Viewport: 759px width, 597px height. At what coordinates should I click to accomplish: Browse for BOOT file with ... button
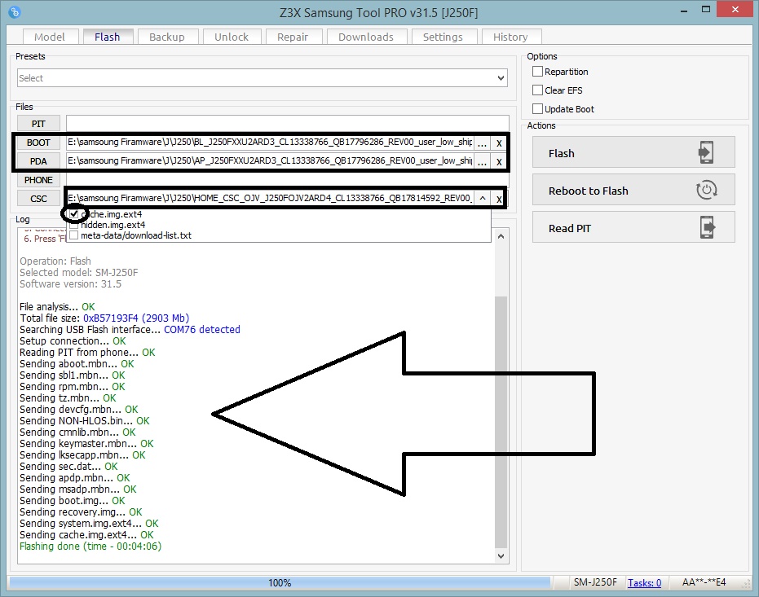click(x=482, y=143)
